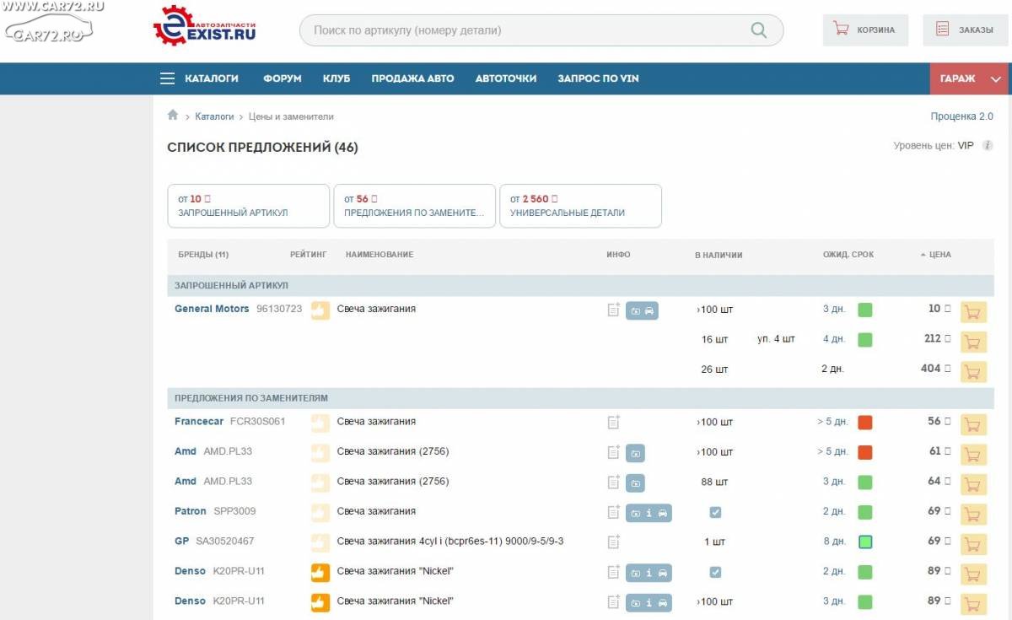Image resolution: width=1012 pixels, height=620 pixels.
Task: Add the 404-price offer to cart
Action: [973, 371]
